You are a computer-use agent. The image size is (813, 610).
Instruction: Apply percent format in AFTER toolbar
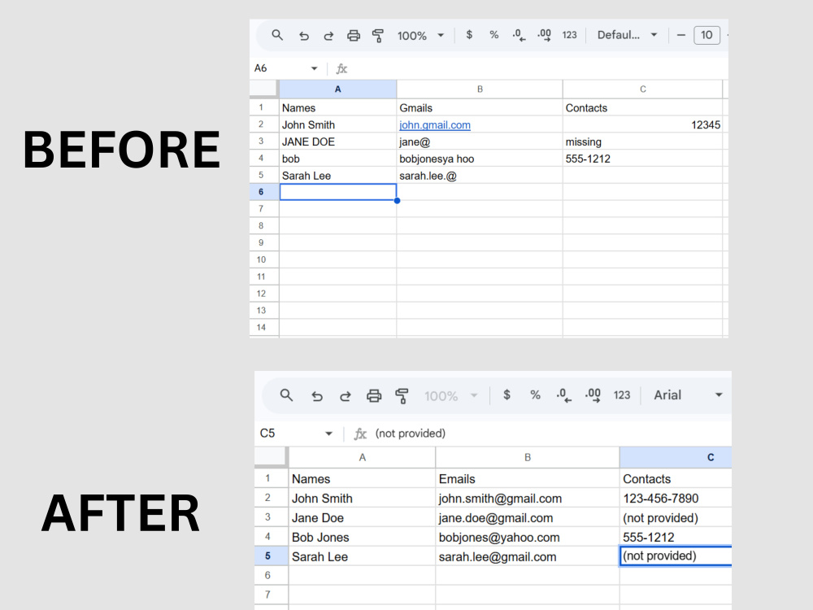tap(535, 395)
